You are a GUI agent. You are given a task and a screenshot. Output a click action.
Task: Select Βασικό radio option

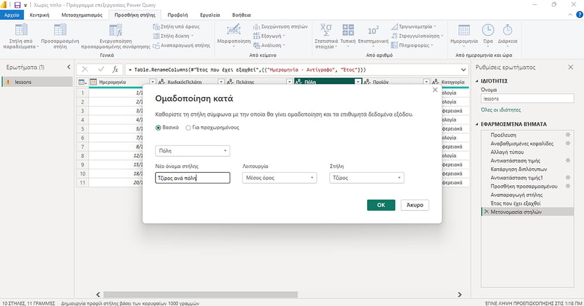(158, 128)
